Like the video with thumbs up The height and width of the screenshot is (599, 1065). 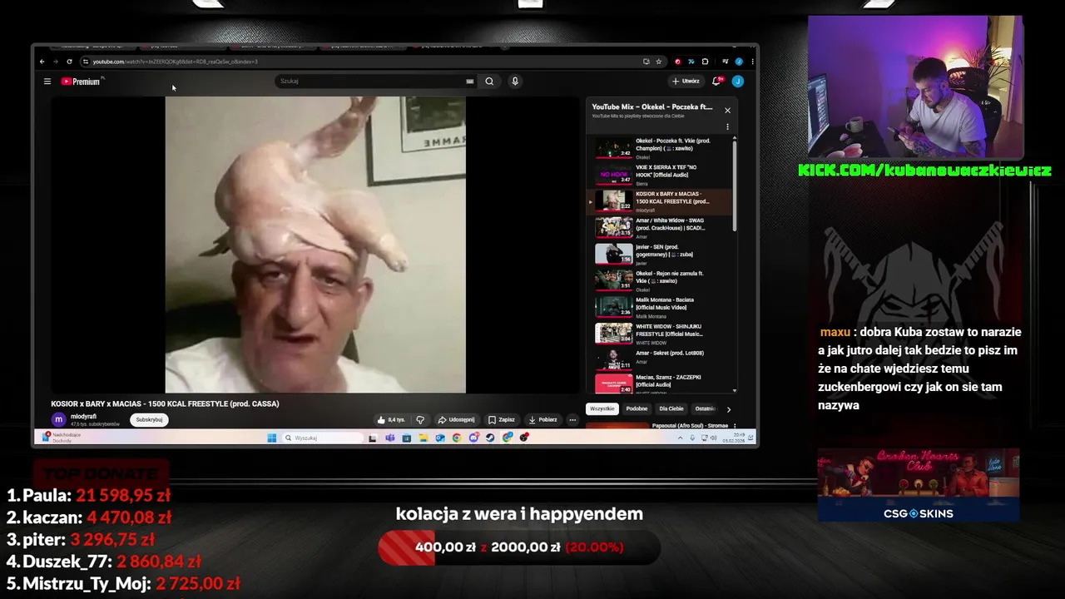pyautogui.click(x=391, y=420)
